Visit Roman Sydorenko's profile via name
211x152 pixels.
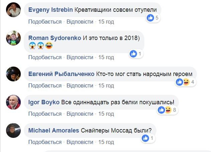click(55, 38)
